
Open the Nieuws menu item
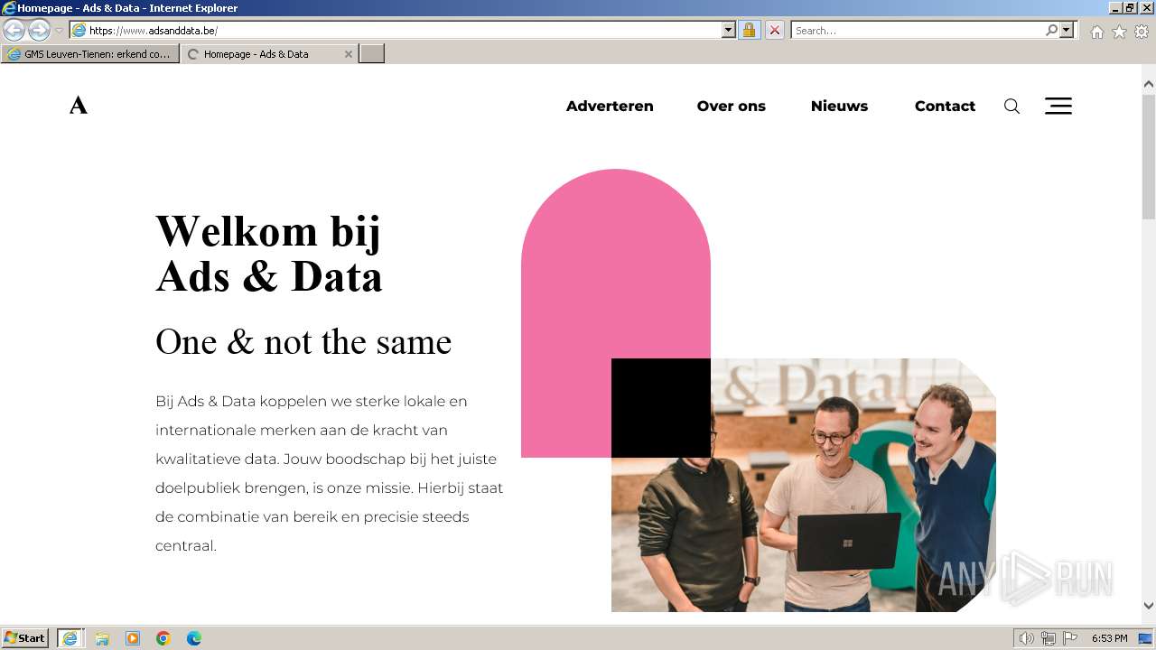(x=839, y=106)
